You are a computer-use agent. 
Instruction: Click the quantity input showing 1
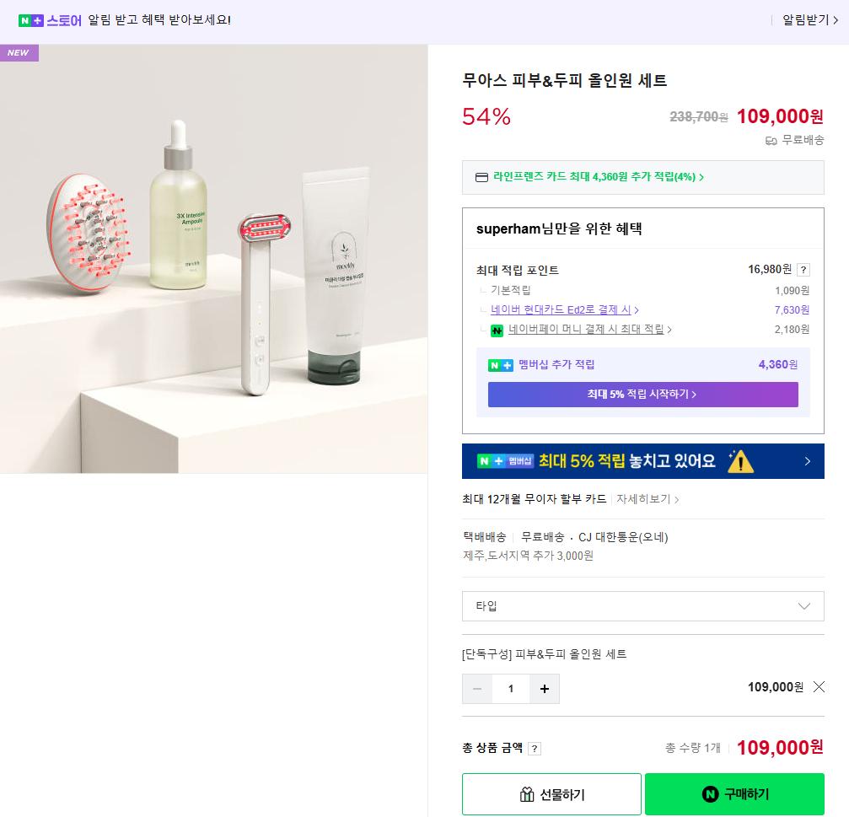point(511,688)
